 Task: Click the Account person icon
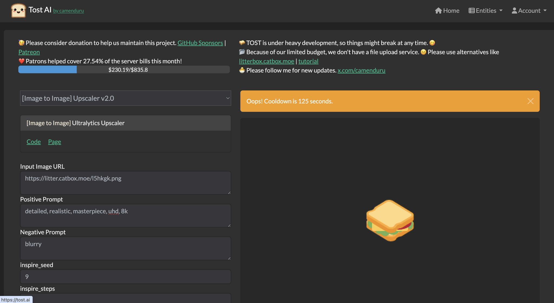point(514,11)
